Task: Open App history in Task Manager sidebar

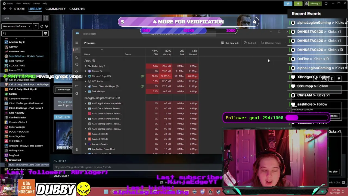Action: pyautogui.click(x=77, y=65)
